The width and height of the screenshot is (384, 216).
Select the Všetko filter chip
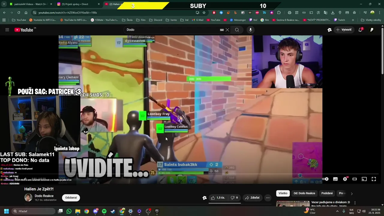(x=283, y=193)
